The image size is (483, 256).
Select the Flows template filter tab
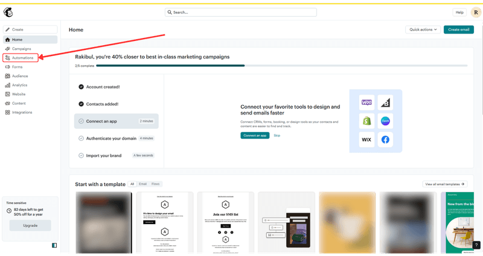[x=156, y=184]
